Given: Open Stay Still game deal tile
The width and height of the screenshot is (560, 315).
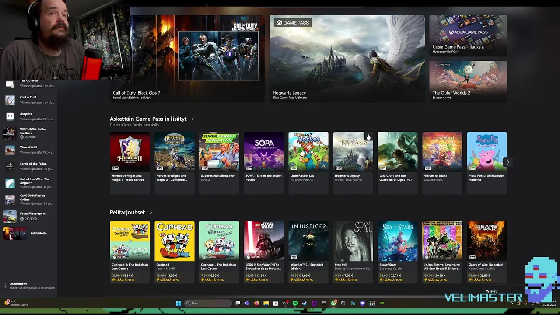Looking at the screenshot, I should tap(353, 252).
